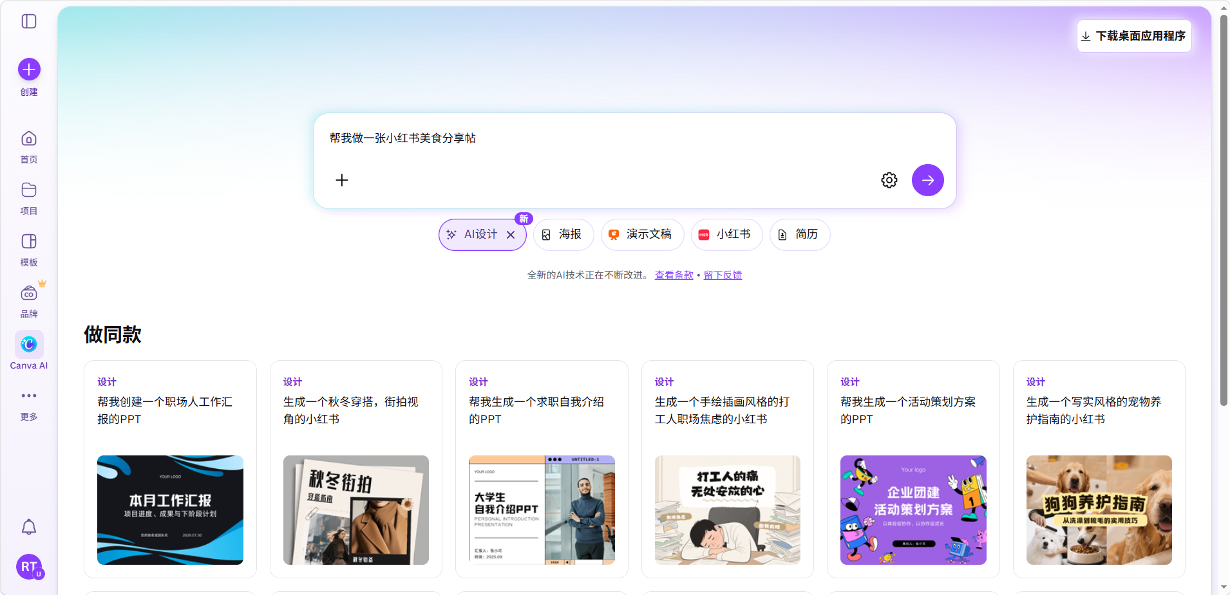Click 下载桌面应用程序 button
The width and height of the screenshot is (1230, 595).
(1133, 36)
